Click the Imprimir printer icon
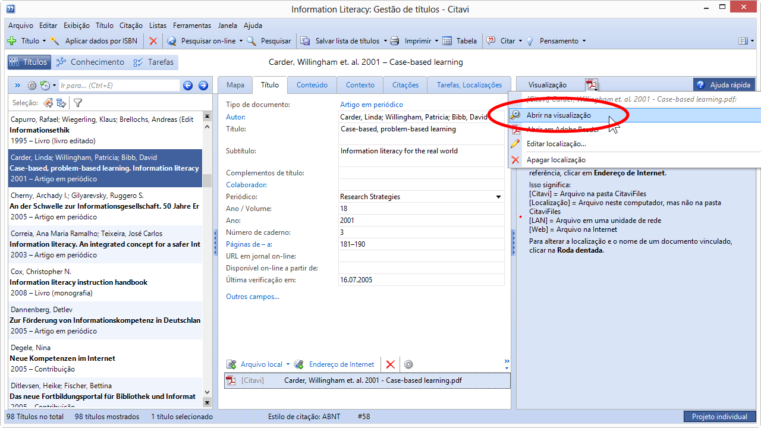 point(395,41)
